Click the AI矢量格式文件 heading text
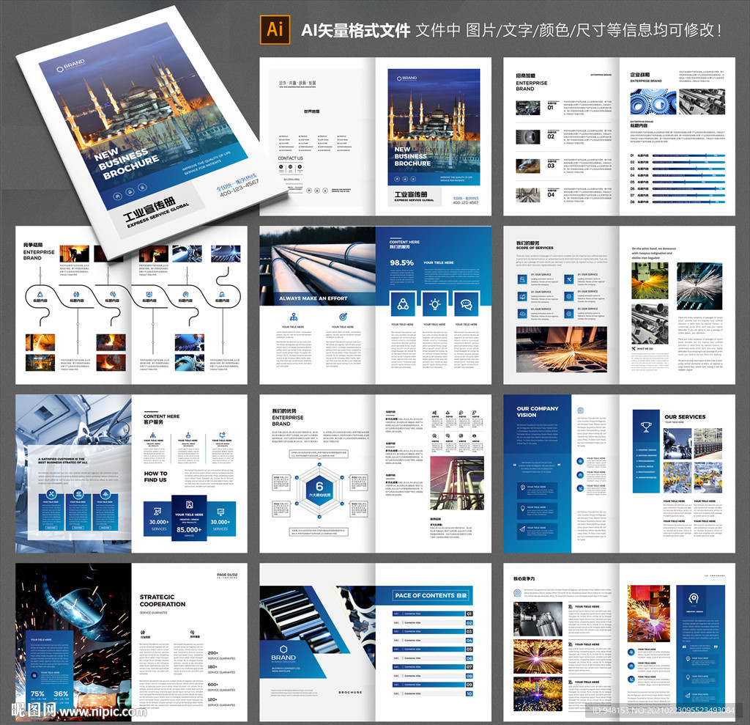This screenshot has height=725, width=750. 355,31
